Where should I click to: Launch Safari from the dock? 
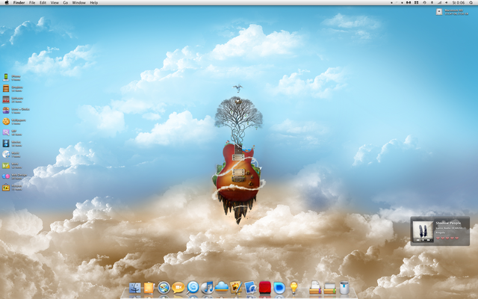pos(164,288)
